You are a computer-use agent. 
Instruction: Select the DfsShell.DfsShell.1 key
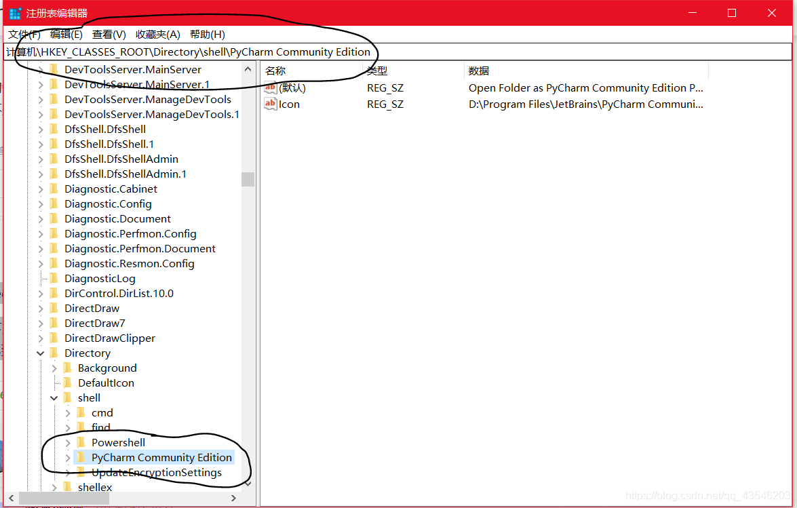pos(109,144)
